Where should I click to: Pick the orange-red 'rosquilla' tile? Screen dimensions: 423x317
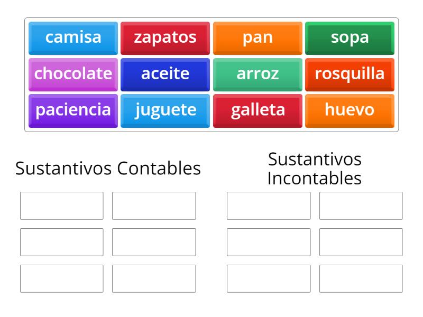(350, 74)
